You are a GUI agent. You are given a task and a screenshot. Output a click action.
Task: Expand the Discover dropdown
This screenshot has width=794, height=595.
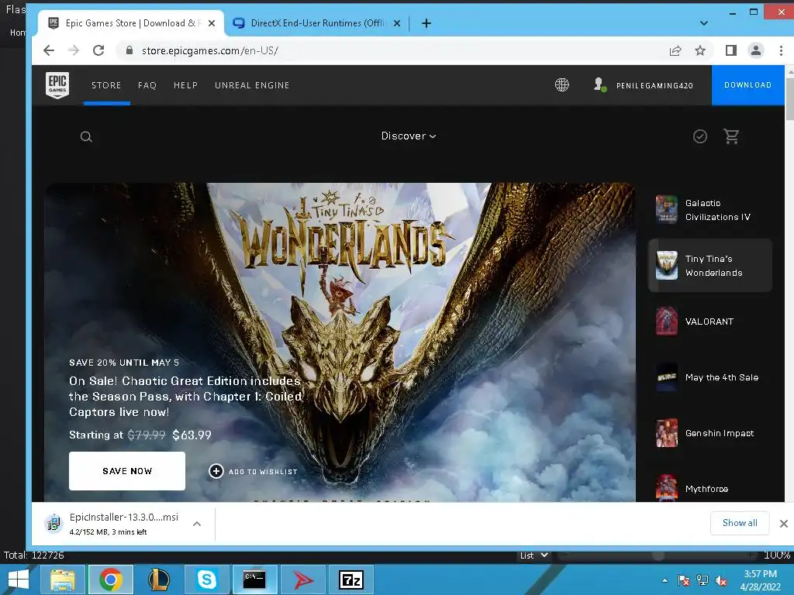(408, 136)
